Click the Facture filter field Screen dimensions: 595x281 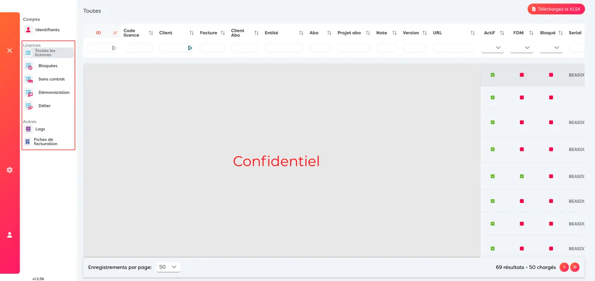pos(212,48)
